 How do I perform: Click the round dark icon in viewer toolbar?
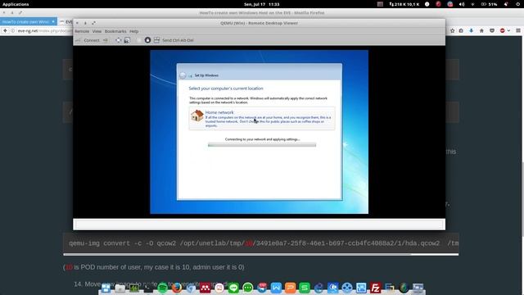[x=147, y=40]
